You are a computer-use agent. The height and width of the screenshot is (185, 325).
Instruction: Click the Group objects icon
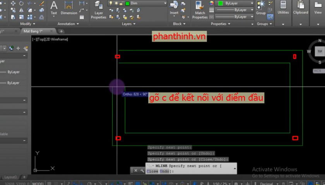[x=261, y=7]
